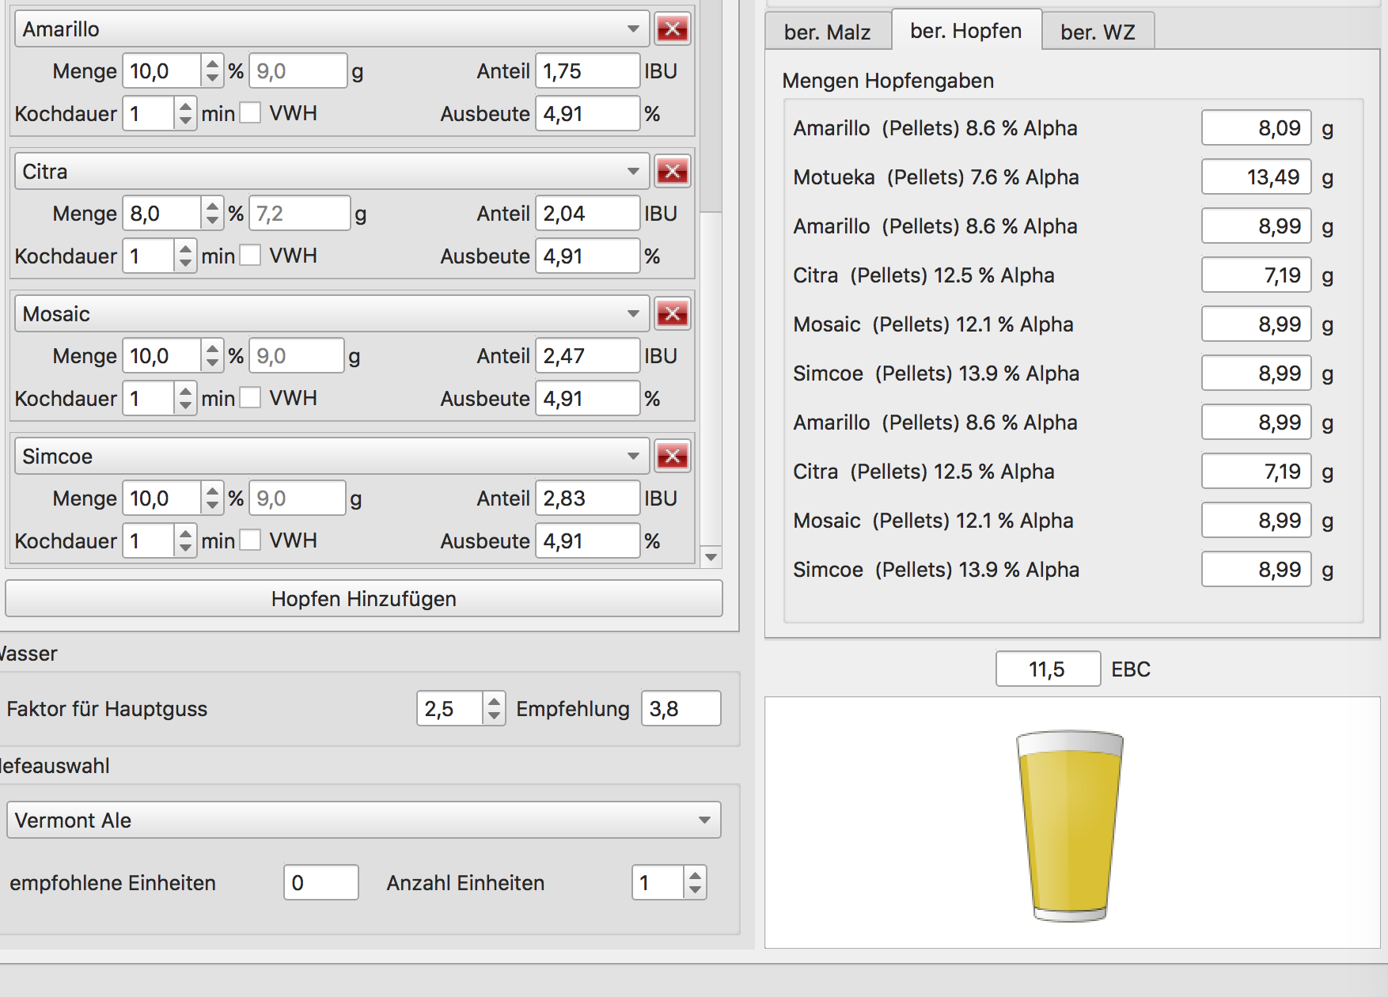Click the Anzahl Einheiten stepper arrows
The height and width of the screenshot is (997, 1388).
[x=695, y=882]
